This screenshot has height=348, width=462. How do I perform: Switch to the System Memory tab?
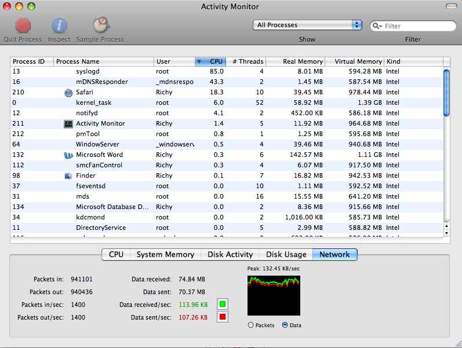point(165,254)
